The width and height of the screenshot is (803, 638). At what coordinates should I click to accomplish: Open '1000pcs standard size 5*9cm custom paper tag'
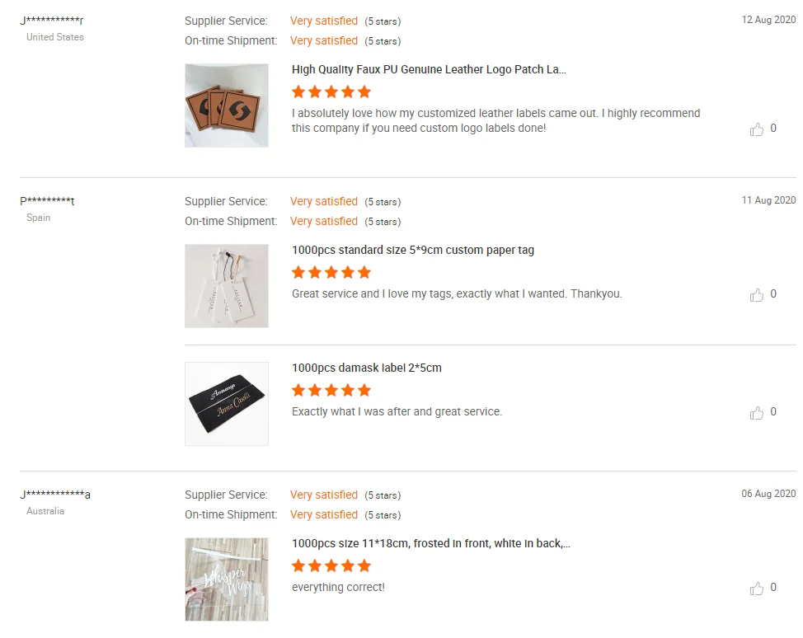(413, 250)
